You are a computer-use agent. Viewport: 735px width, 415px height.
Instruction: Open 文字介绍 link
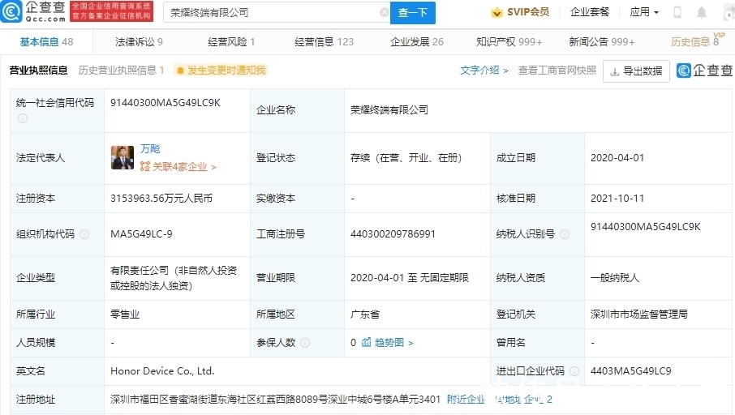[484, 71]
